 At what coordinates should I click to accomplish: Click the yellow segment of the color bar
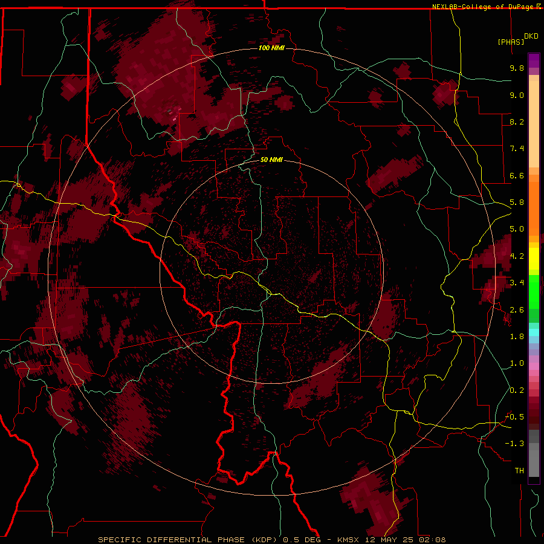(534, 259)
